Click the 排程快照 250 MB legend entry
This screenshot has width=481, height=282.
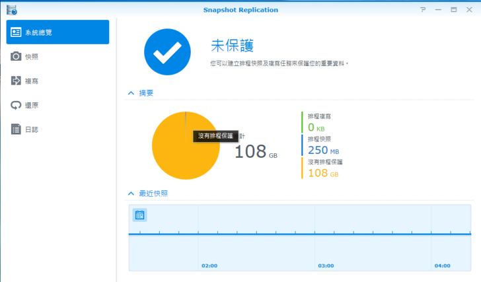[322, 145]
